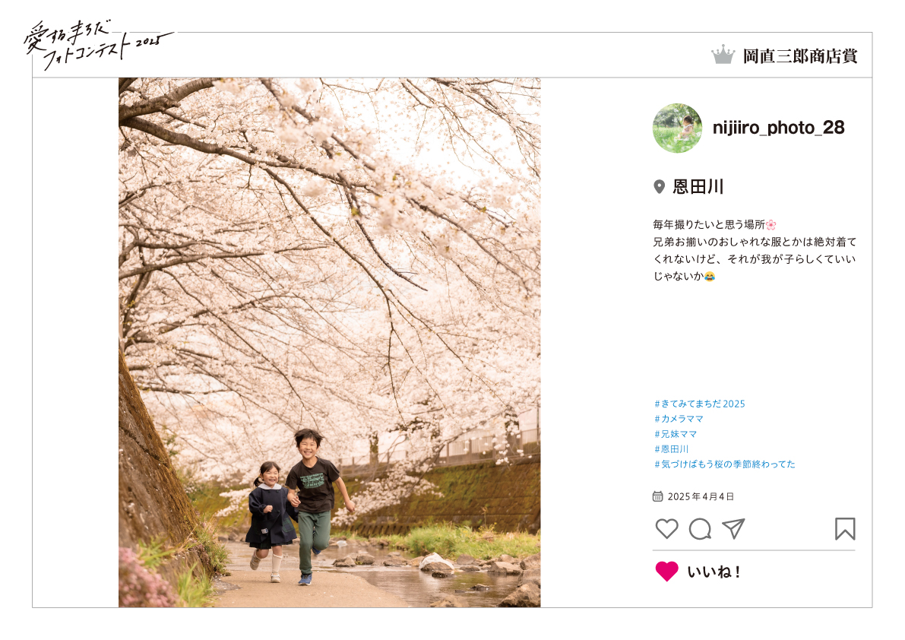
Task: Open the #気づけばもう桜の季節終わってた hashtag
Action: point(724,464)
